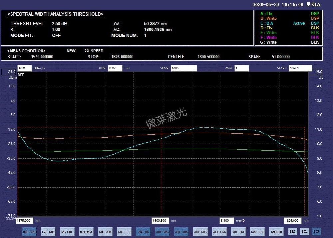Toggle the VAC WL vacuum wavelength button
Image resolution: width=333 pixels, height=238 pixels.
click(143, 232)
